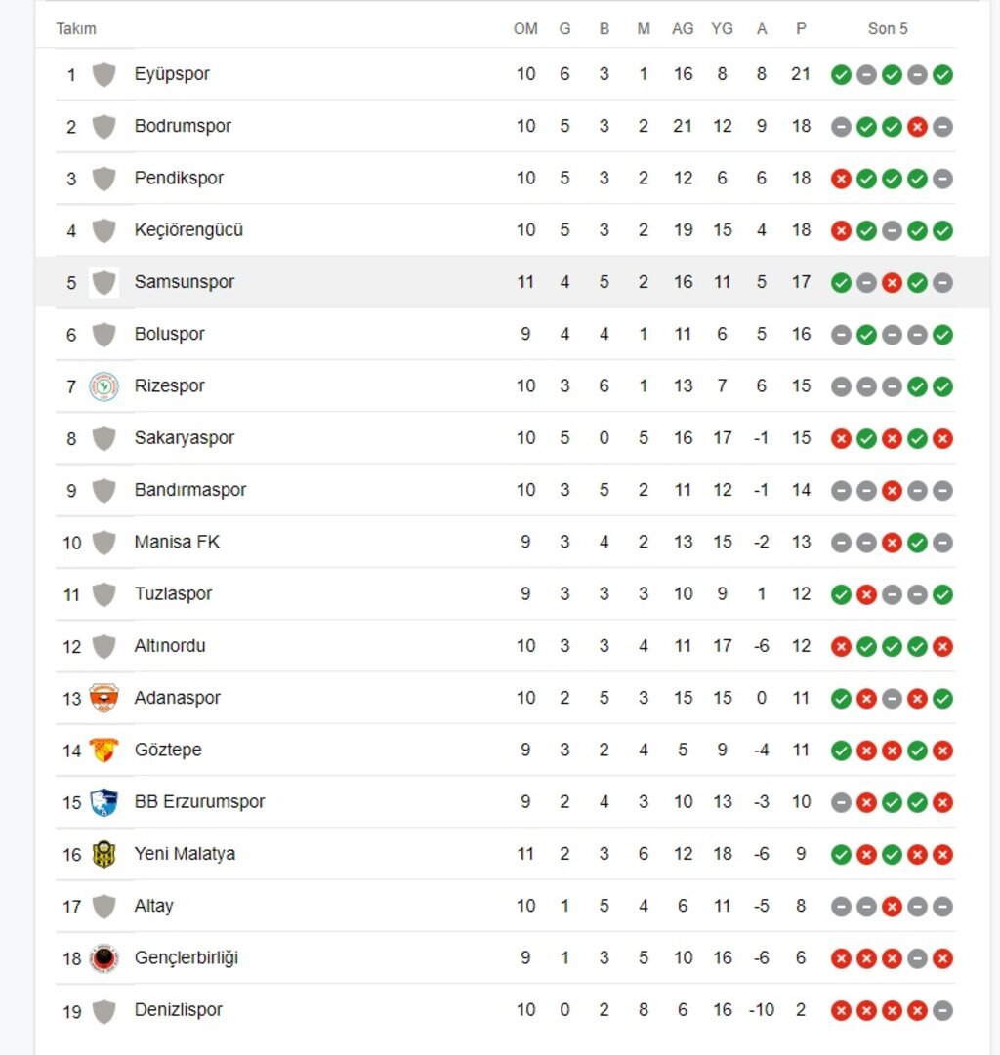The width and height of the screenshot is (1000, 1055).
Task: Open the Keçiörengücü team link
Action: (188, 230)
